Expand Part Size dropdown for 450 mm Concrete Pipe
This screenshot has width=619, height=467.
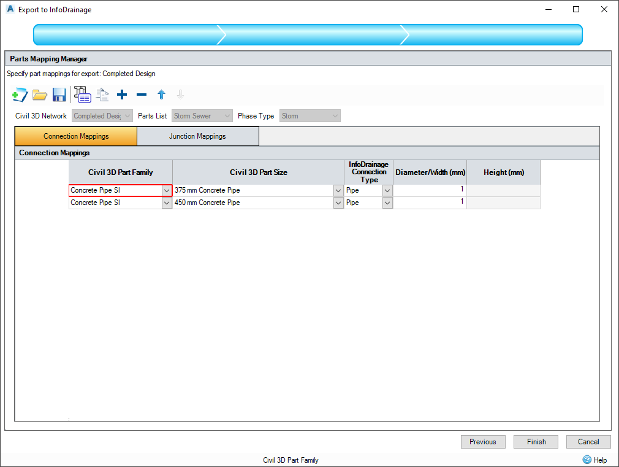[x=338, y=203]
